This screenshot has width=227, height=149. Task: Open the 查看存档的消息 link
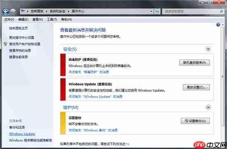(x=20, y=50)
